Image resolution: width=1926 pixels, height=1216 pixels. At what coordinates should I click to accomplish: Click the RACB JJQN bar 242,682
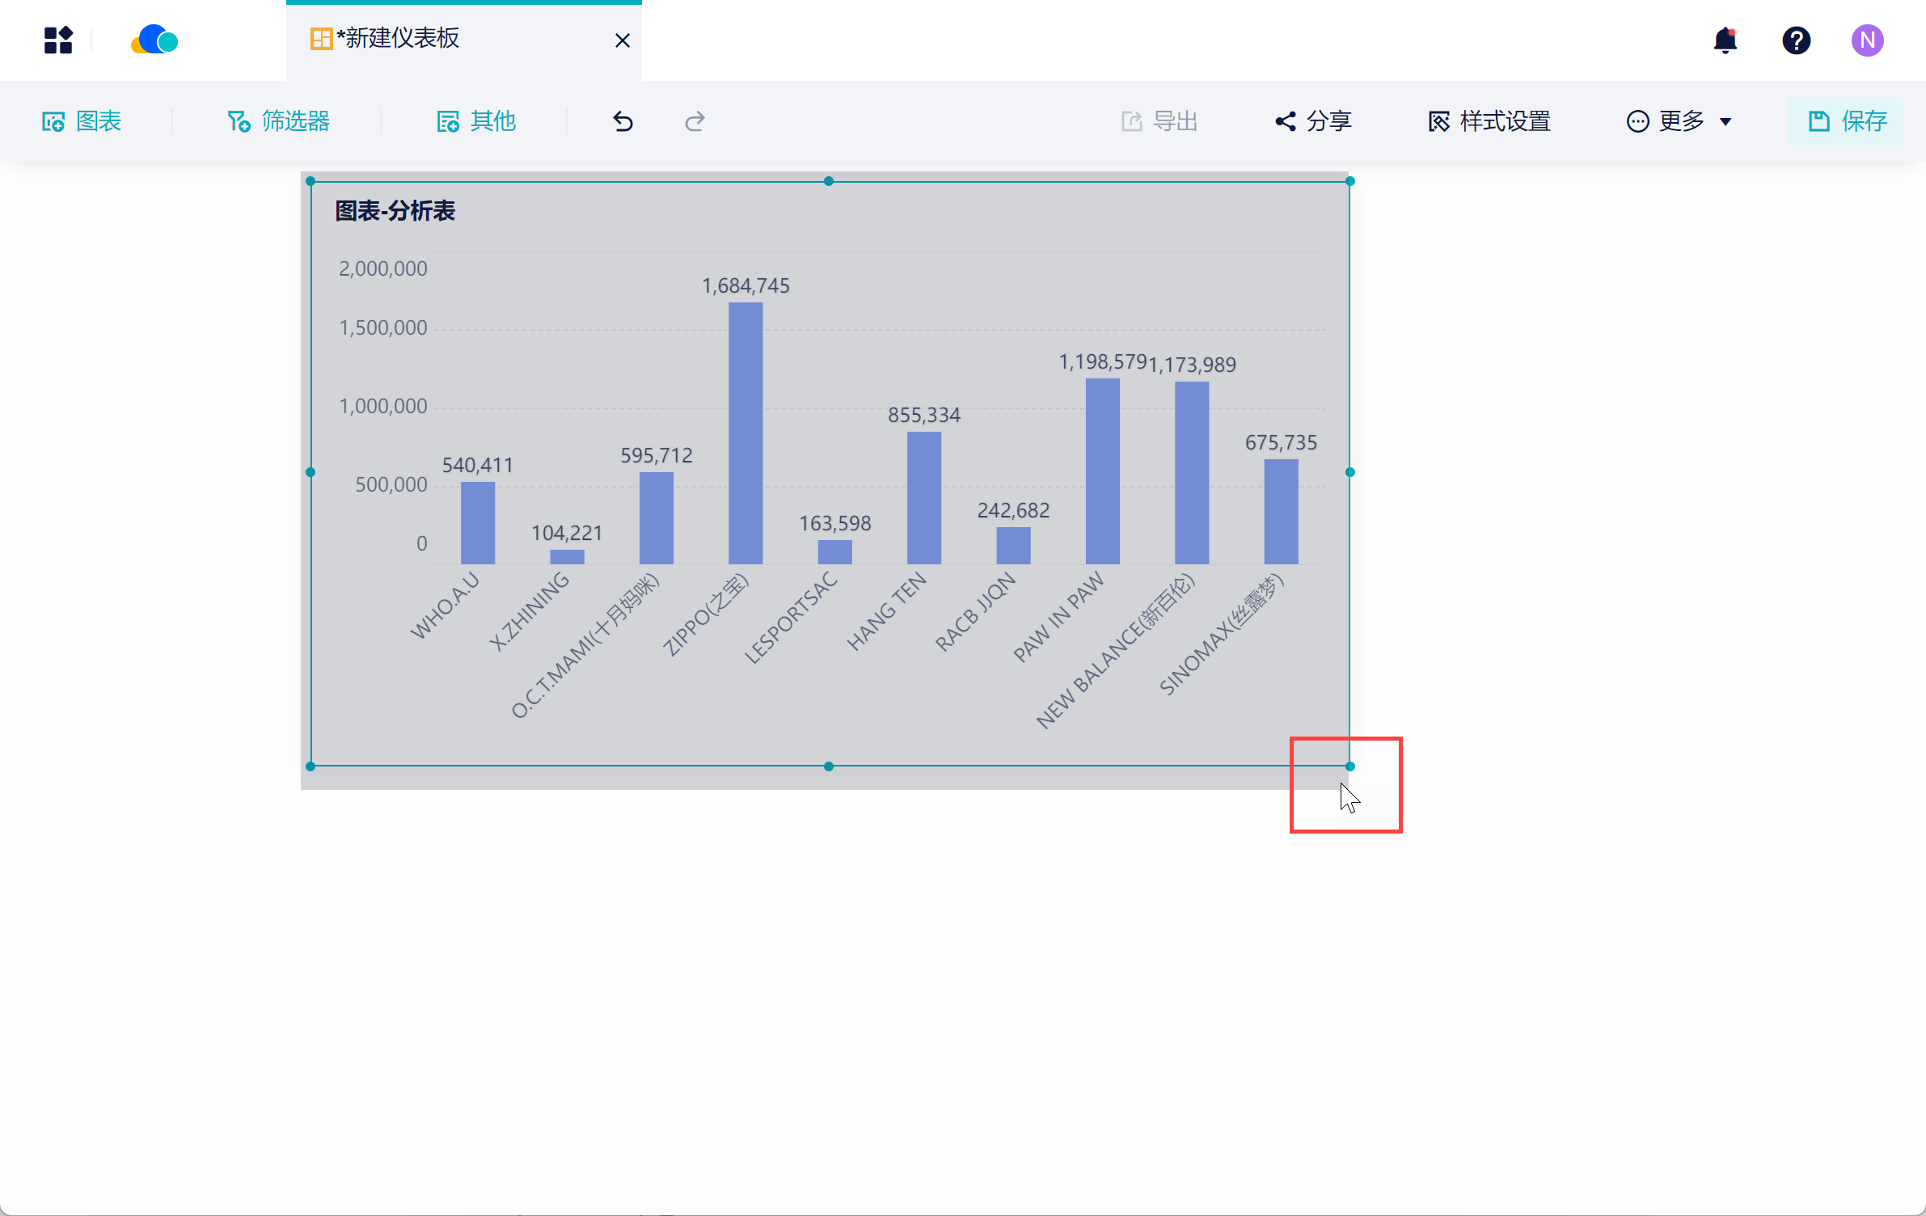(1013, 546)
